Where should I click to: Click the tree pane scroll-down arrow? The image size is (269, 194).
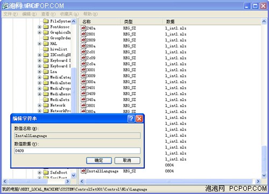74,175
